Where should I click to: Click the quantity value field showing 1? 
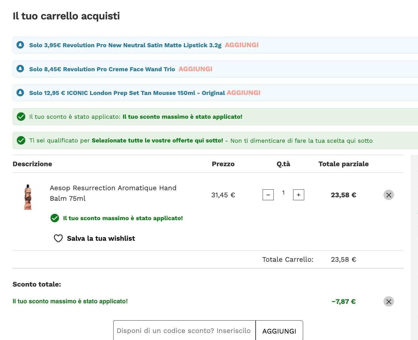click(x=283, y=193)
